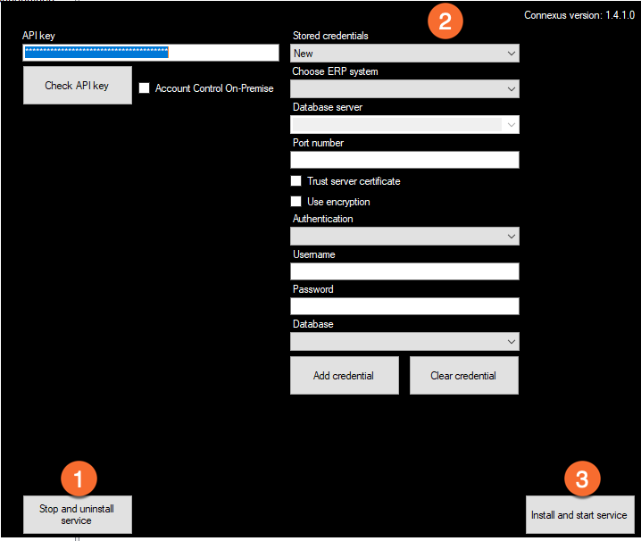This screenshot has height=541, width=641.
Task: Click Stop and uninstall service button
Action: [77, 515]
